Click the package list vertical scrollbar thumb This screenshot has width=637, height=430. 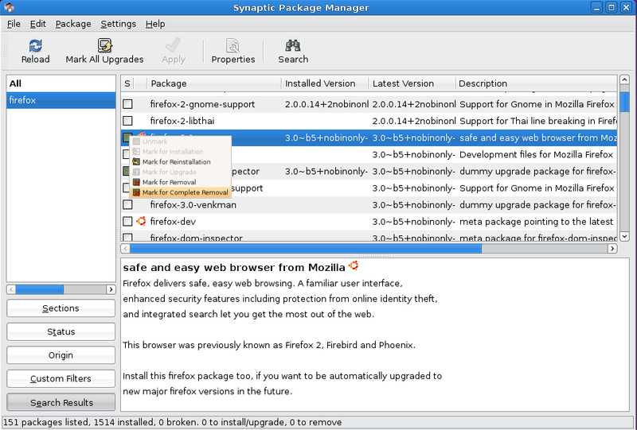624,102
